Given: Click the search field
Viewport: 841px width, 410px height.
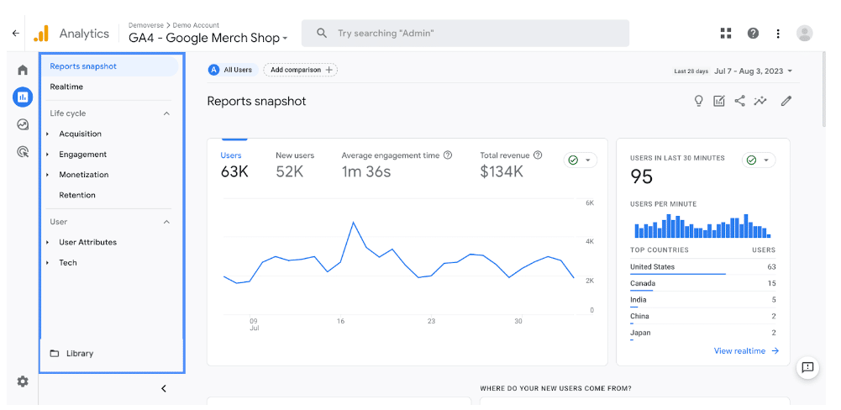Looking at the screenshot, I should click(x=465, y=34).
